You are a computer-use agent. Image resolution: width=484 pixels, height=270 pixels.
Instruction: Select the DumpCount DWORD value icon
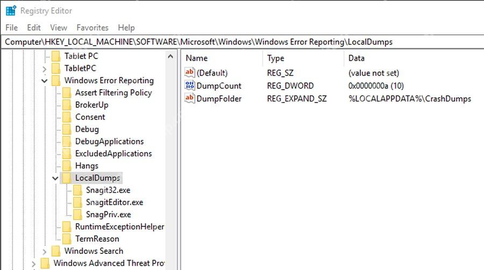click(x=189, y=85)
